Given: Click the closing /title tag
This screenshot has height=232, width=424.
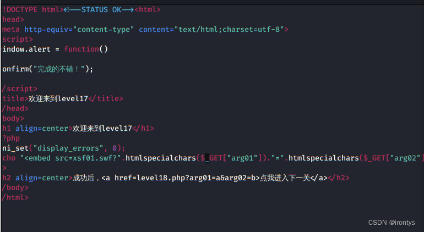Looking at the screenshot, I should [x=106, y=98].
